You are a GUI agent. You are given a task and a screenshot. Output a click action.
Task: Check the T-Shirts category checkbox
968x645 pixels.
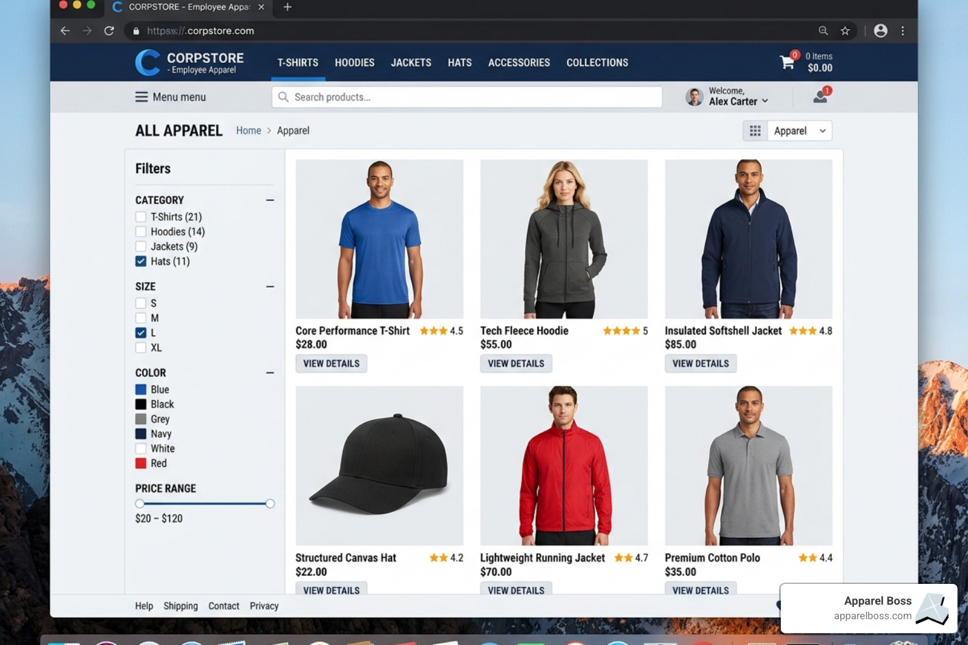pos(141,217)
